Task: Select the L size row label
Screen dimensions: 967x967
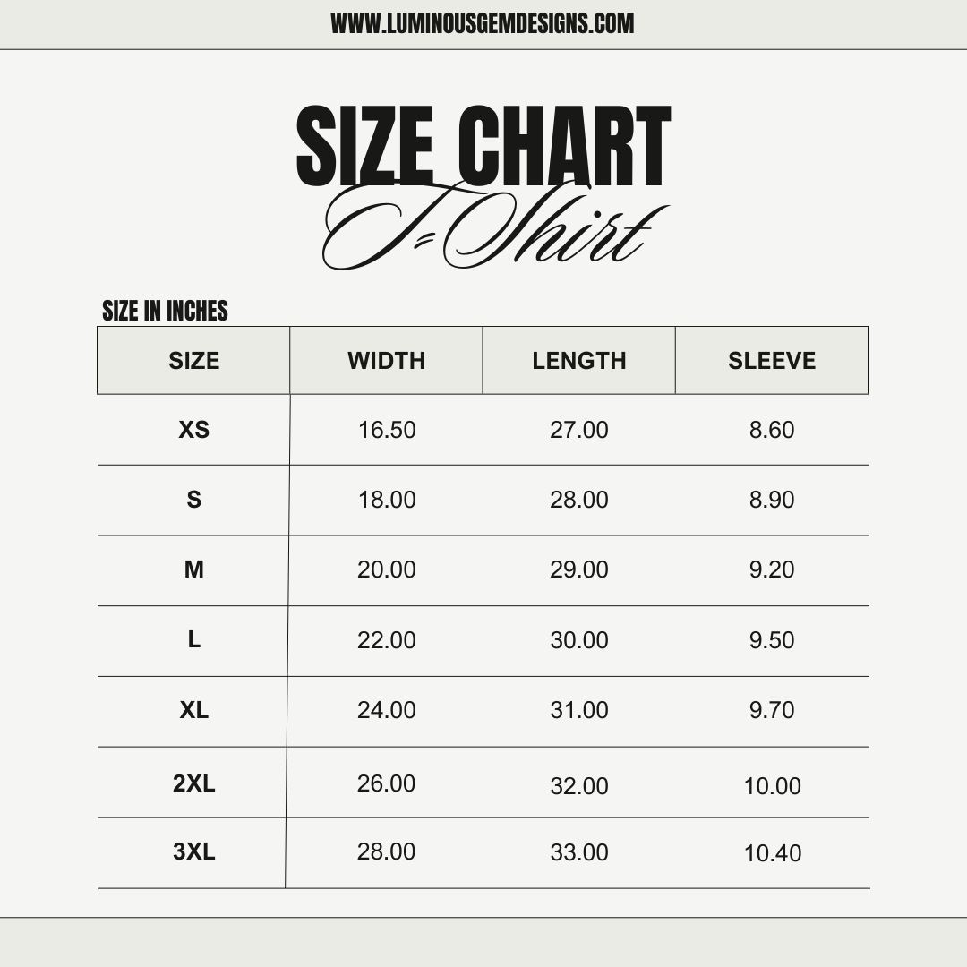Action: pos(193,639)
